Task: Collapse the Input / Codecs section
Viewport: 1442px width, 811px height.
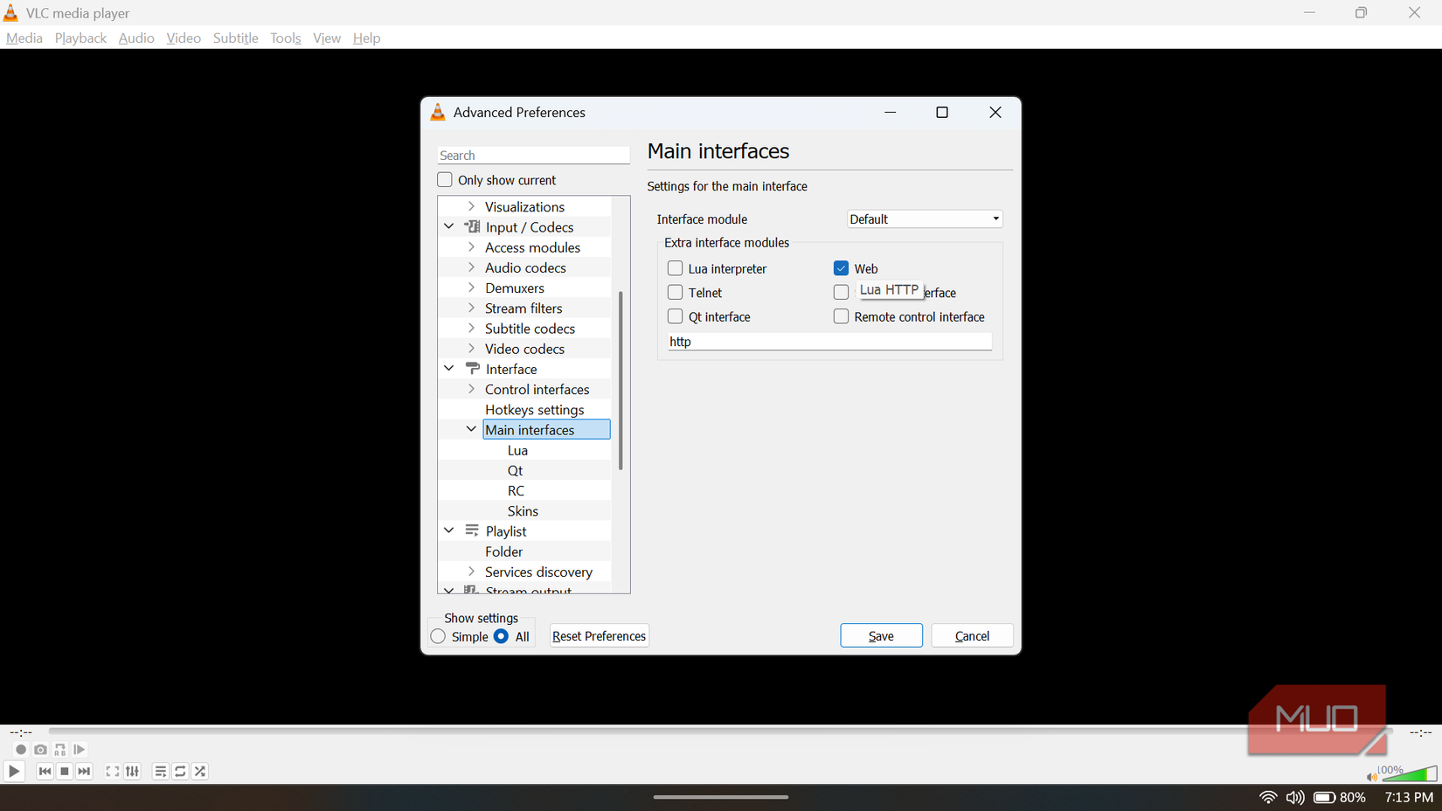Action: click(x=449, y=226)
